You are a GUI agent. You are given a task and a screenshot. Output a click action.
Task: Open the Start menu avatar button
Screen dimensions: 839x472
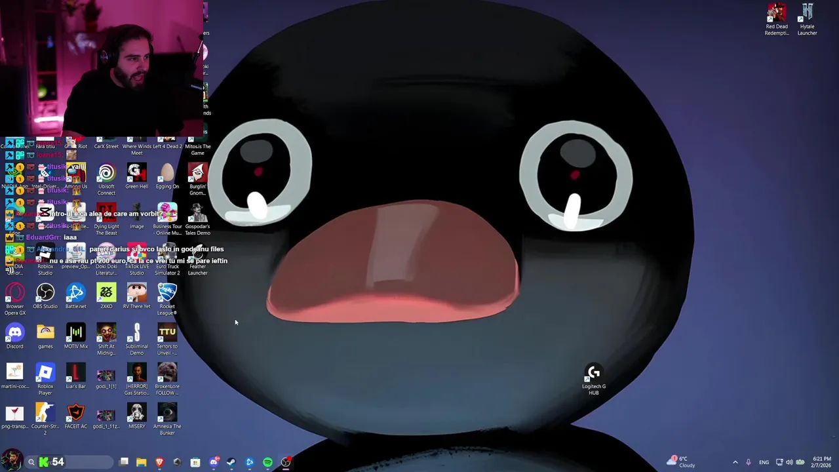12,461
